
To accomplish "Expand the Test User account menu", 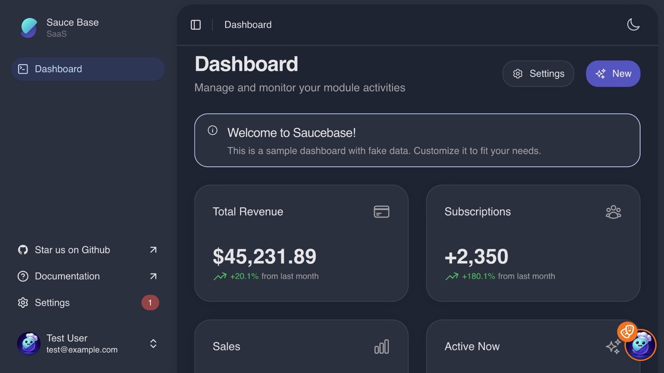I will (153, 343).
